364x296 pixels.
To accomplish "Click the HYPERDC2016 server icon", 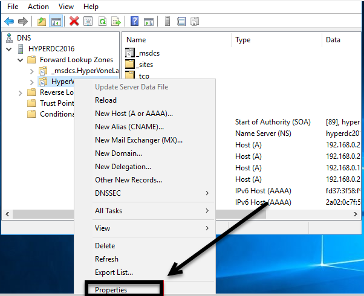I will tap(21, 49).
